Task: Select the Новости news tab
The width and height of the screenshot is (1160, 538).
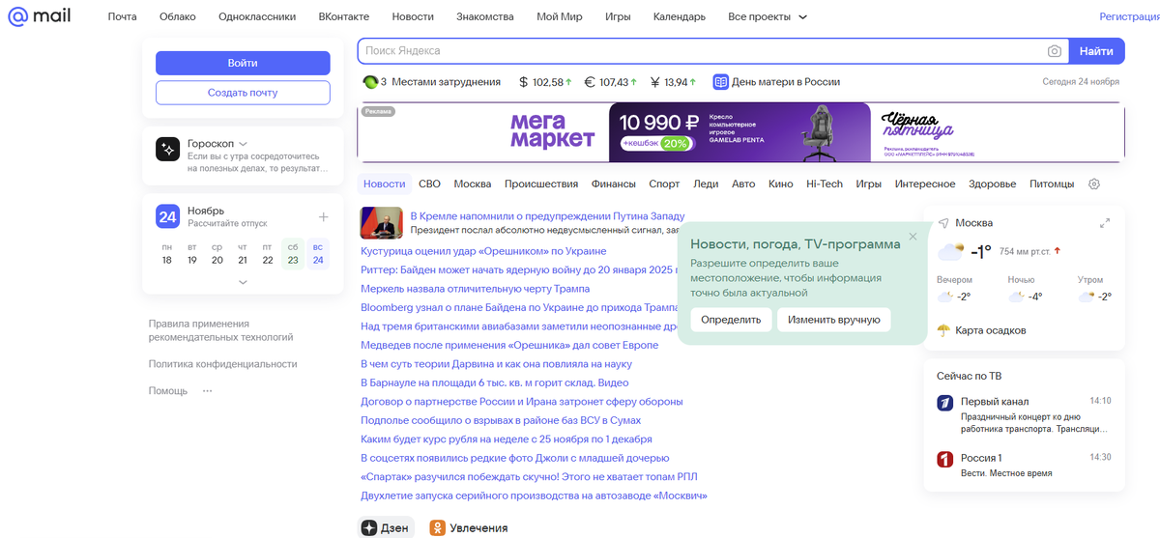Action: (x=385, y=184)
